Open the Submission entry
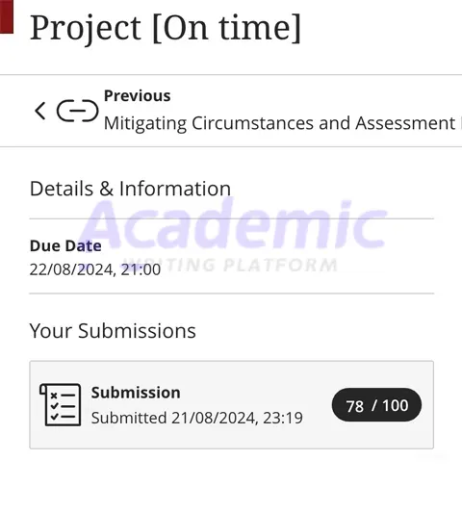The height and width of the screenshot is (511, 462). click(232, 405)
